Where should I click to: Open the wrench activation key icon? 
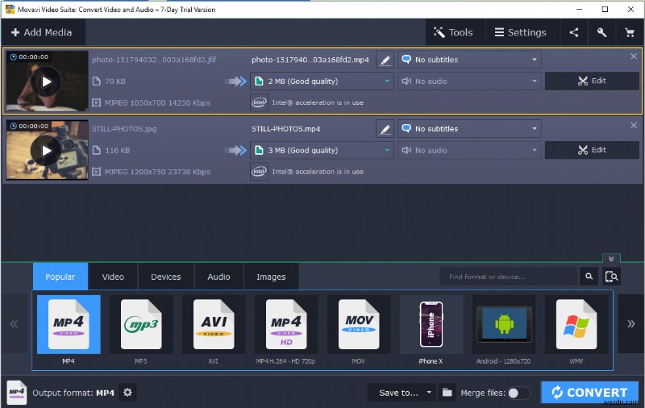pos(601,32)
